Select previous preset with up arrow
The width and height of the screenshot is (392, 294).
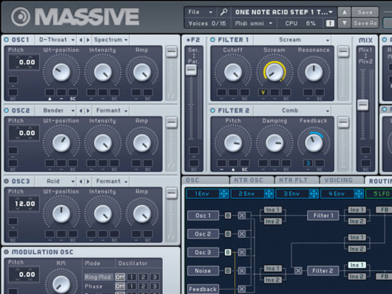coord(344,12)
